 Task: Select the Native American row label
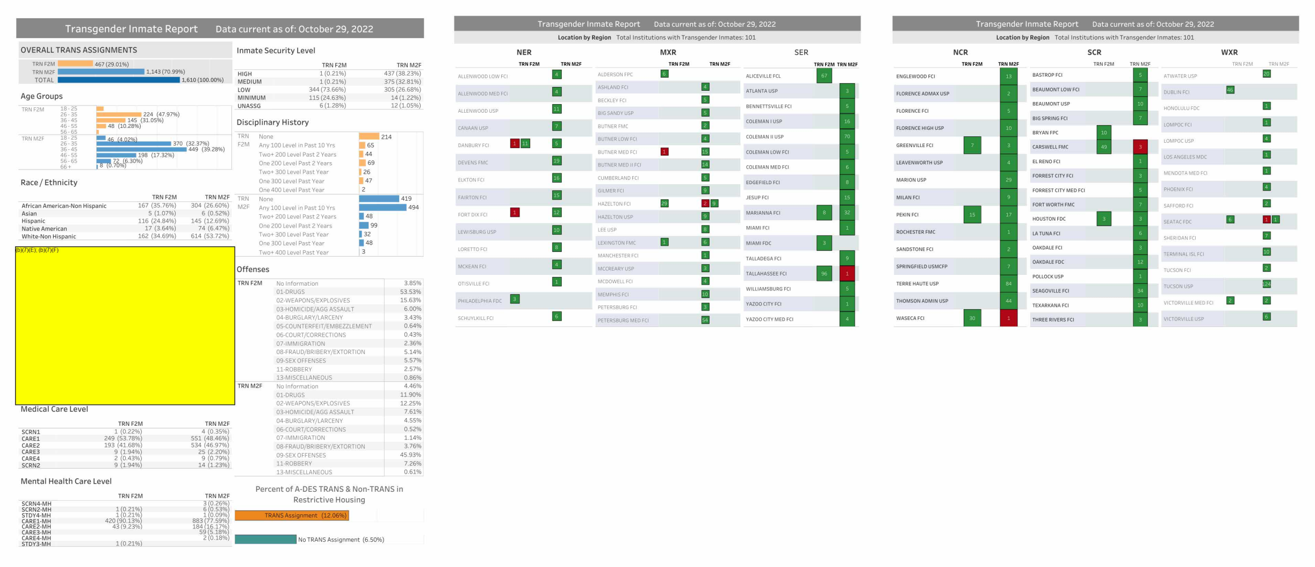(44, 229)
